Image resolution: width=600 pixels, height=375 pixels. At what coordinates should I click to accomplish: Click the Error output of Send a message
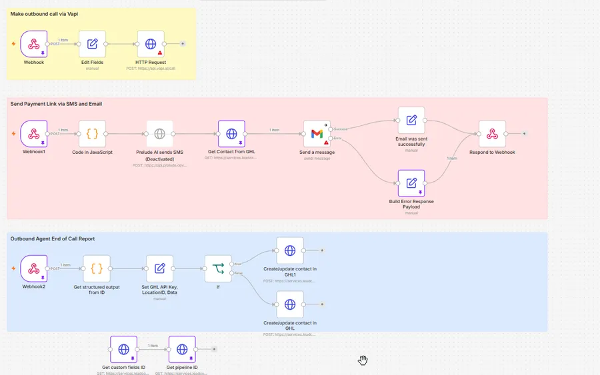(x=331, y=139)
